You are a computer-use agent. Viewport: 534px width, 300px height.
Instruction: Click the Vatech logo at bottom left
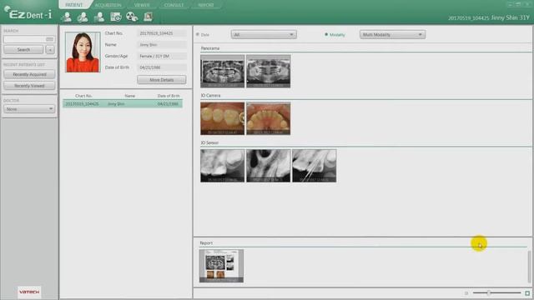click(29, 292)
